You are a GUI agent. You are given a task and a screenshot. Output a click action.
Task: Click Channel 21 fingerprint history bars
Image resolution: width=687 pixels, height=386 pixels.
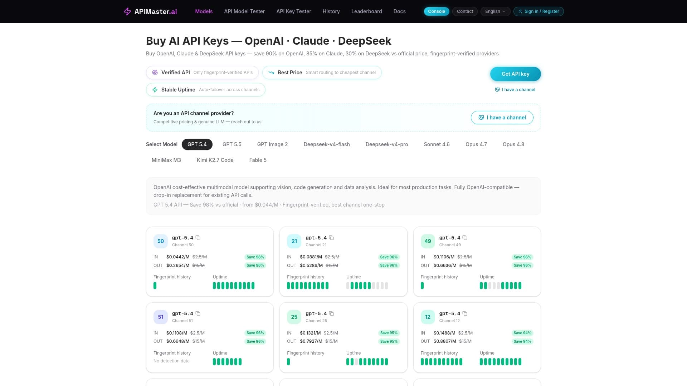(308, 286)
